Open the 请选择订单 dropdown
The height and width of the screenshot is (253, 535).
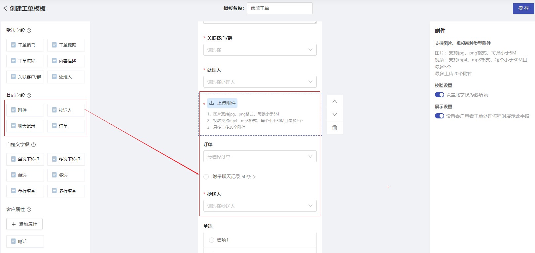coord(260,156)
